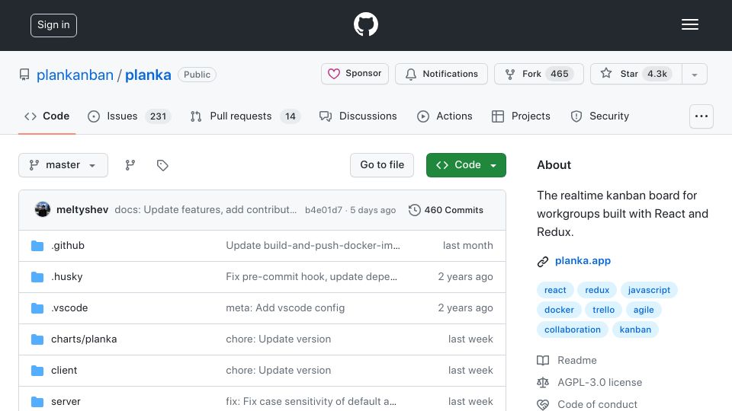The height and width of the screenshot is (411, 732).
Task: Open latest commit message 'docs: Update features'
Action: click(x=206, y=210)
